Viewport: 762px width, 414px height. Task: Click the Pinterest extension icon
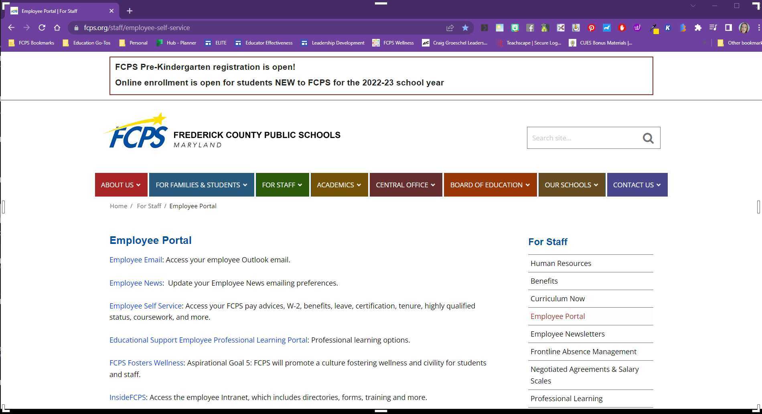[591, 28]
